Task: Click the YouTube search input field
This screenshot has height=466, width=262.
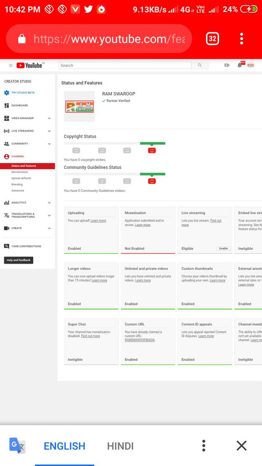Action: [x=125, y=65]
